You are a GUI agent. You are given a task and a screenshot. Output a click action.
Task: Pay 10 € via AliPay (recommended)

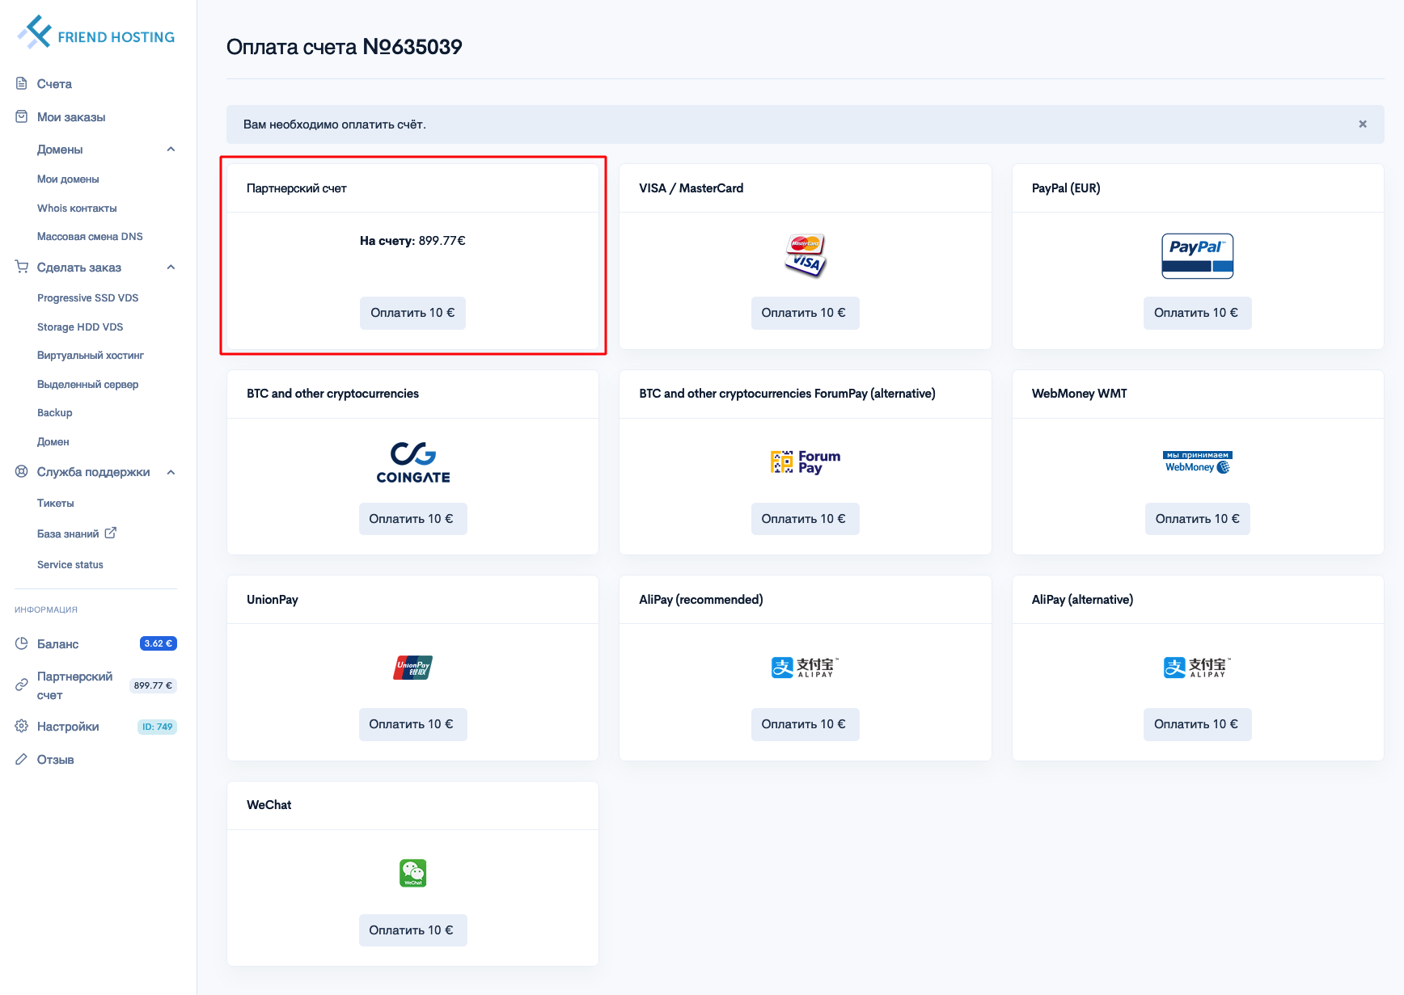click(x=805, y=724)
